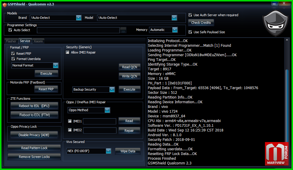Switch to the Xiaomi tab
This screenshot has height=170, width=293.
coord(38,41)
